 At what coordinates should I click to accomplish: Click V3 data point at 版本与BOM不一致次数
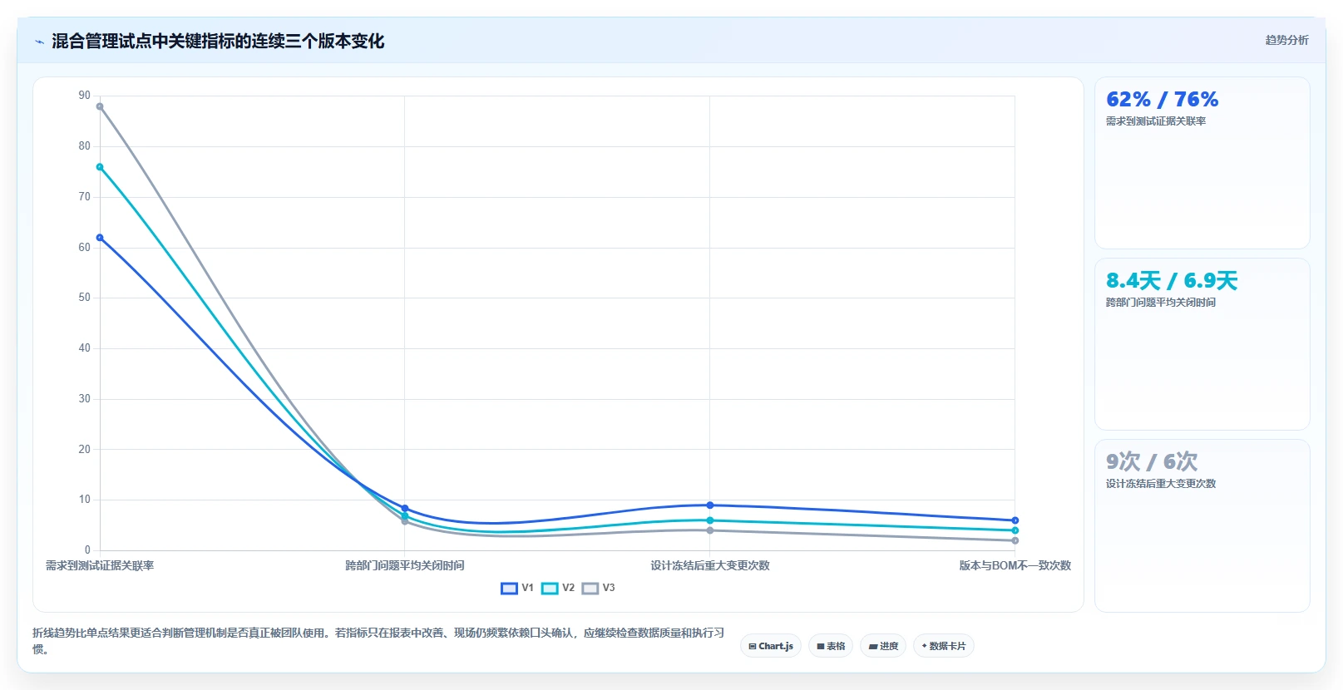point(1015,540)
